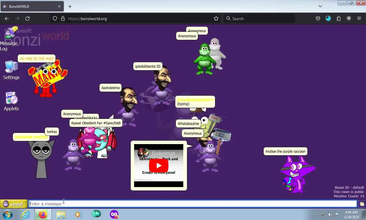This screenshot has width=366, height=220.
Task: Reload the current page
Action: point(27,18)
